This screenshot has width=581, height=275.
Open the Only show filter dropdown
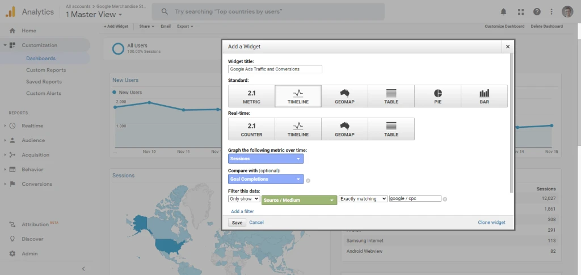pyautogui.click(x=244, y=199)
